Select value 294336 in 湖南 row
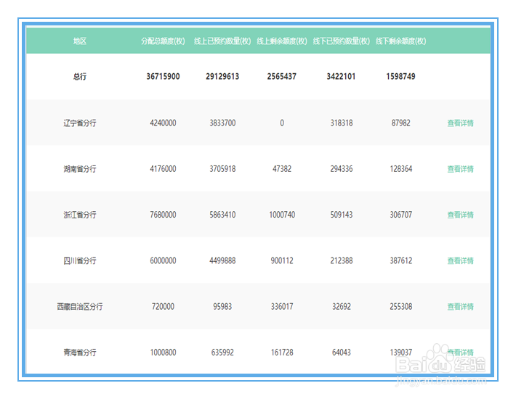This screenshot has height=399, width=516. tap(342, 169)
